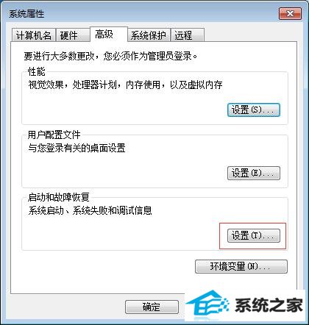The image size is (309, 325).
Task: Open the 硬件 tab
Action: tap(73, 35)
